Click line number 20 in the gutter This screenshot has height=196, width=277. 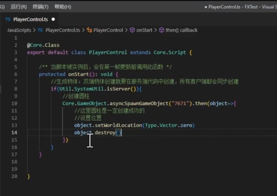coord(14,176)
